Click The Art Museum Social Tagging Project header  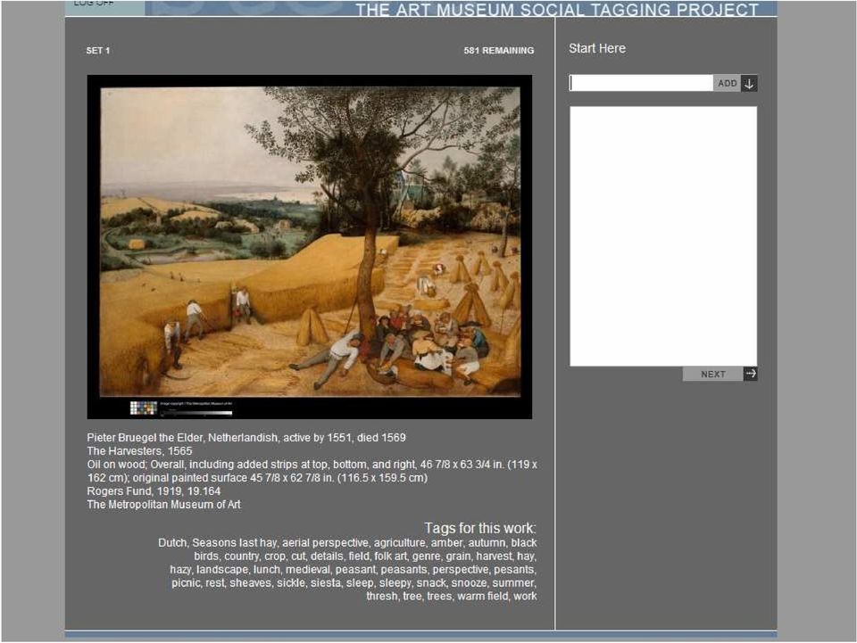click(557, 10)
